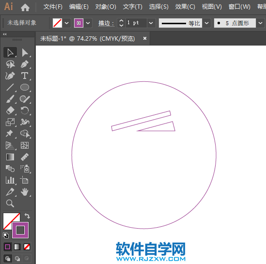Open the 选择(S) menu
Image resolution: width=266 pixels, height=264 pixels.
pos(159,7)
